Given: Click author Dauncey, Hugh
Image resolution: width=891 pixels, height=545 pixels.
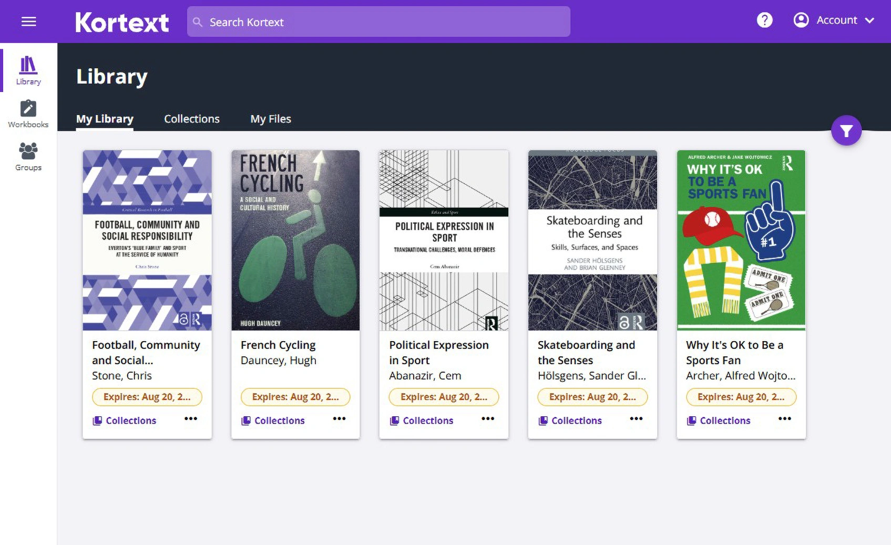Looking at the screenshot, I should pos(279,361).
